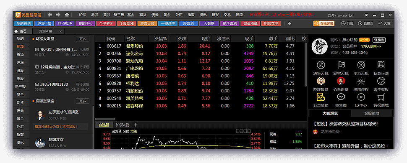Click the horizontal scrollbar below stock table

(x=105, y=119)
